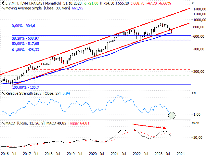Click the change value -47,70
This screenshot has width=208, height=156.
(x=152, y=3)
